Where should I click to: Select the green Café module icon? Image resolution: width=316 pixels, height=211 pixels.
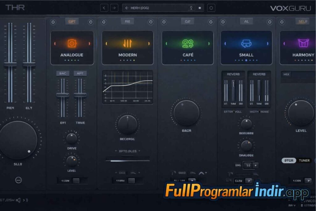tap(187, 44)
